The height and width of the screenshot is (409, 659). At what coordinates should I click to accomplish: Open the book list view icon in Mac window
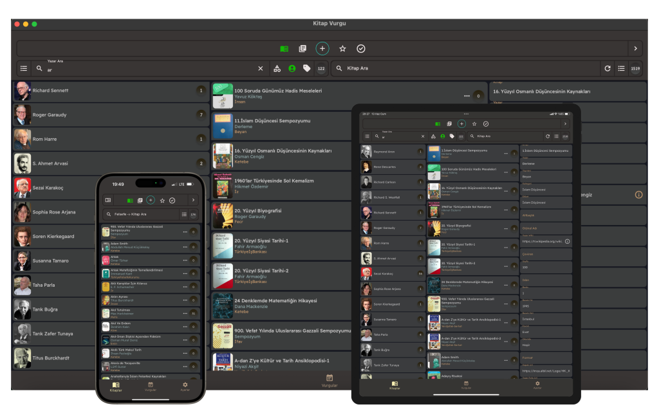click(621, 68)
